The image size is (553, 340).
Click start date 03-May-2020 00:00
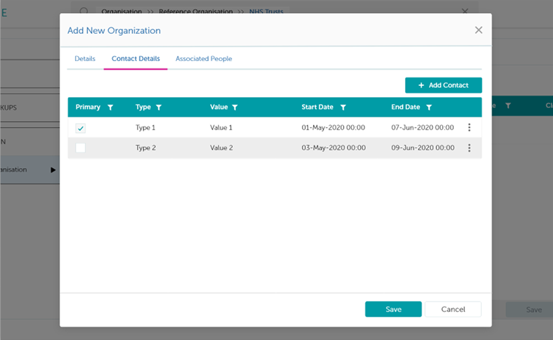point(334,148)
